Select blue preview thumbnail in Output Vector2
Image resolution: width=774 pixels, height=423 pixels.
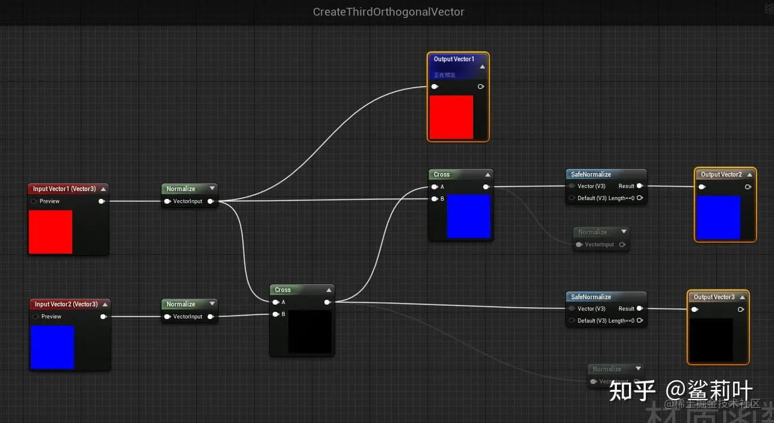pos(719,218)
